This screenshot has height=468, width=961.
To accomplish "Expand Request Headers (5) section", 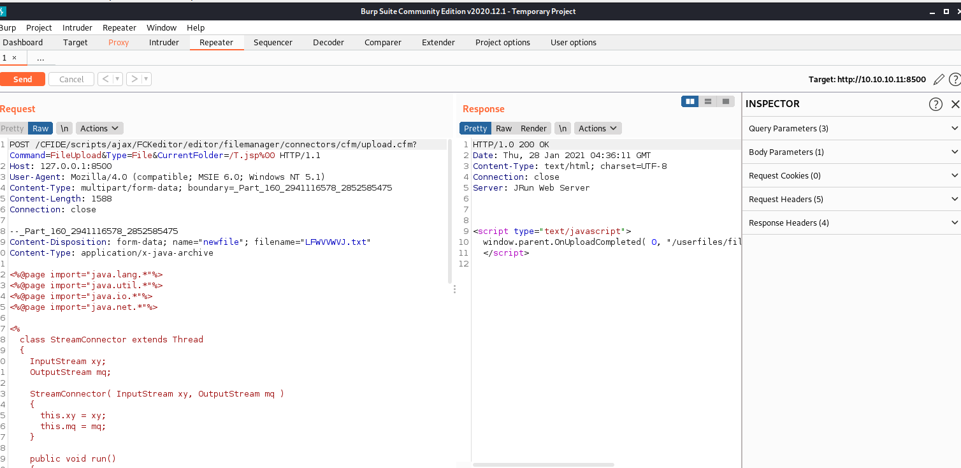I will 851,199.
